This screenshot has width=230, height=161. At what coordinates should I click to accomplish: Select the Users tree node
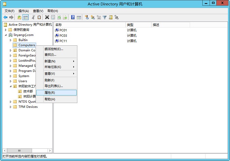tap(23, 81)
